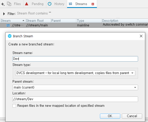148x122 pixels.
Task: Sort by the Stream column header
Action: click(x=12, y=21)
